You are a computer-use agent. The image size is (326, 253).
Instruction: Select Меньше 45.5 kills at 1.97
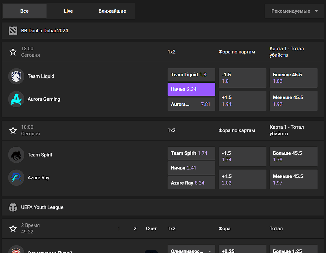(293, 179)
